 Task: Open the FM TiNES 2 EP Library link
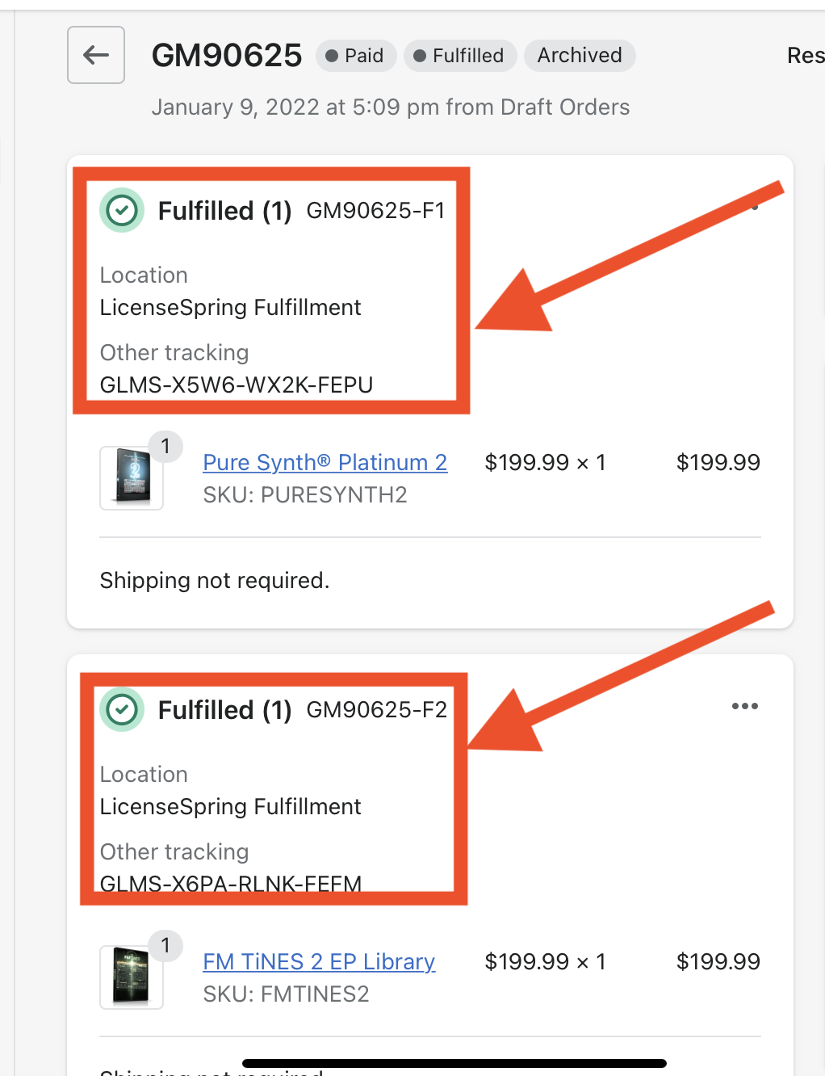[319, 961]
